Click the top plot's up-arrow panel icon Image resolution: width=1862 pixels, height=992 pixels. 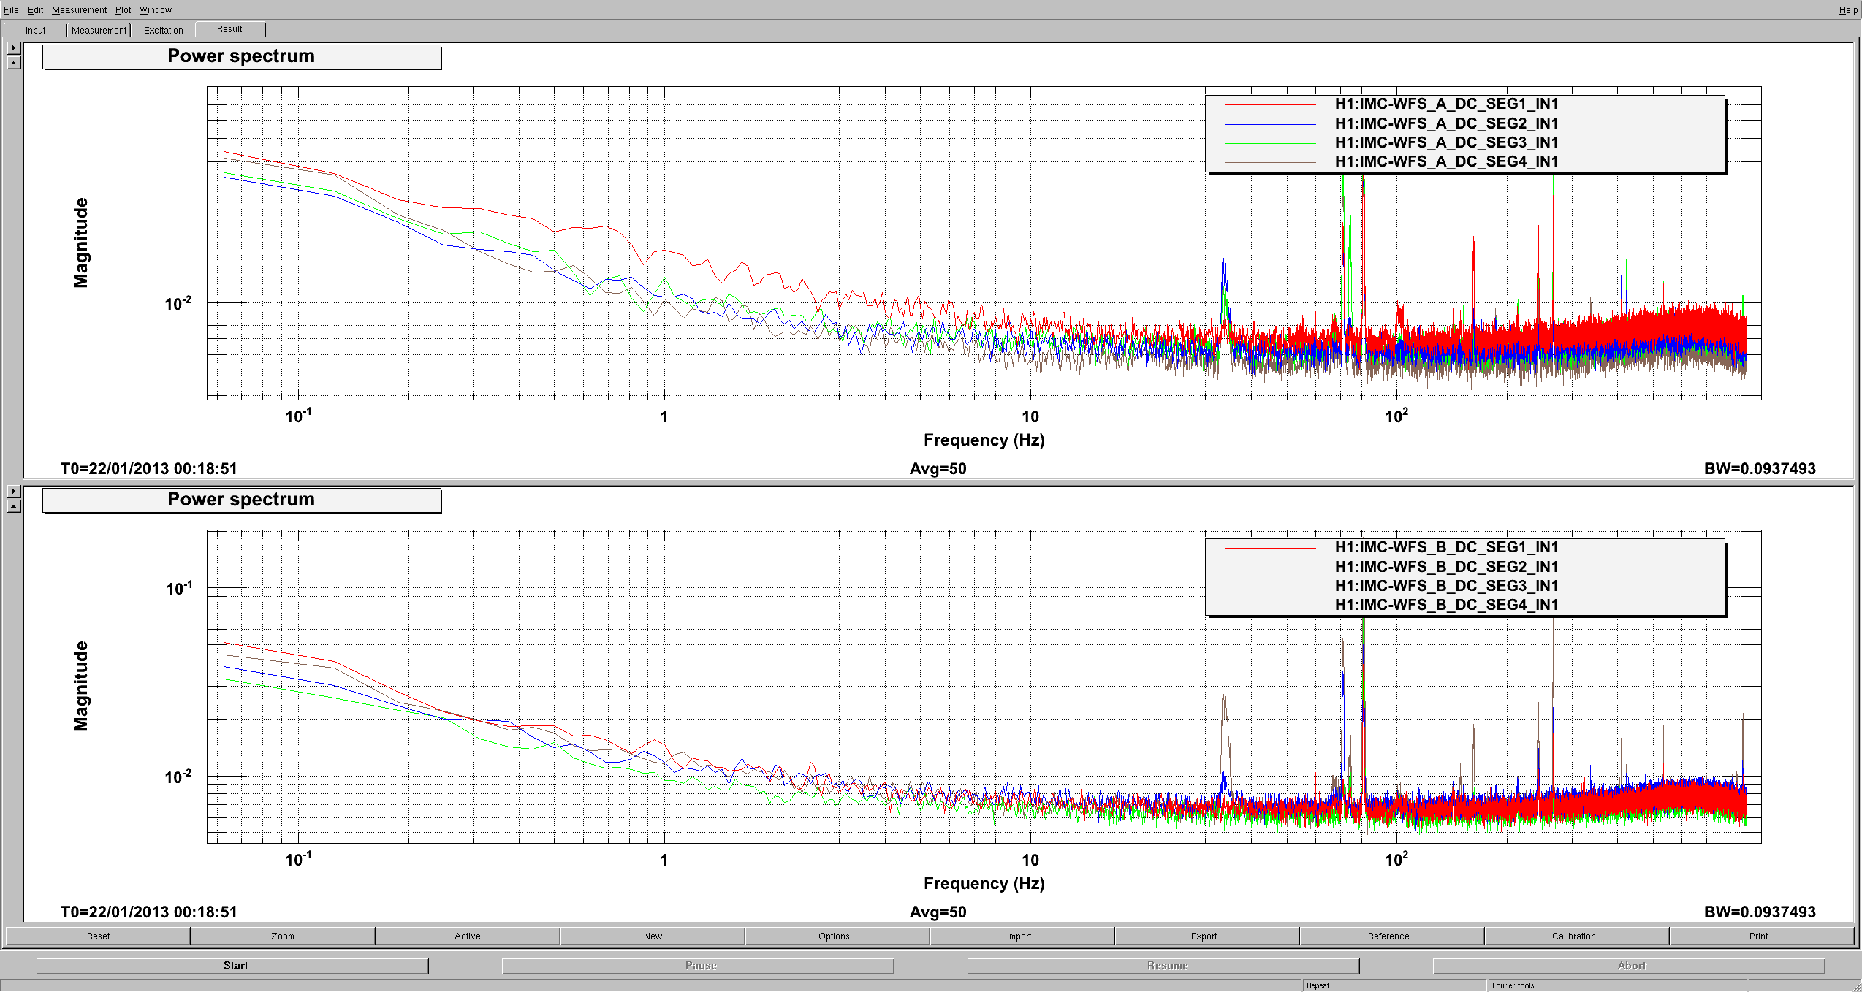click(x=14, y=63)
